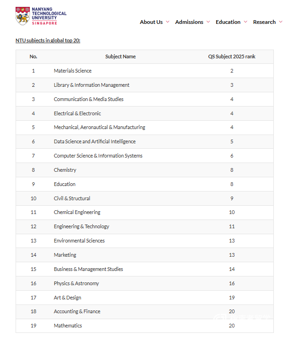
Task: Open the Research menu item
Action: (x=264, y=22)
